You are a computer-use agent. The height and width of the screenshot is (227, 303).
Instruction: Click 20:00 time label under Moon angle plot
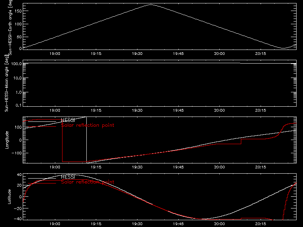220,110
